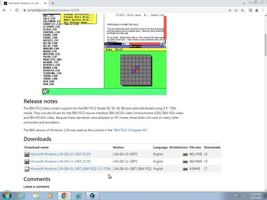Screen dimensions: 267x200
Task: Click the Release notes heading
Action: (x=40, y=101)
